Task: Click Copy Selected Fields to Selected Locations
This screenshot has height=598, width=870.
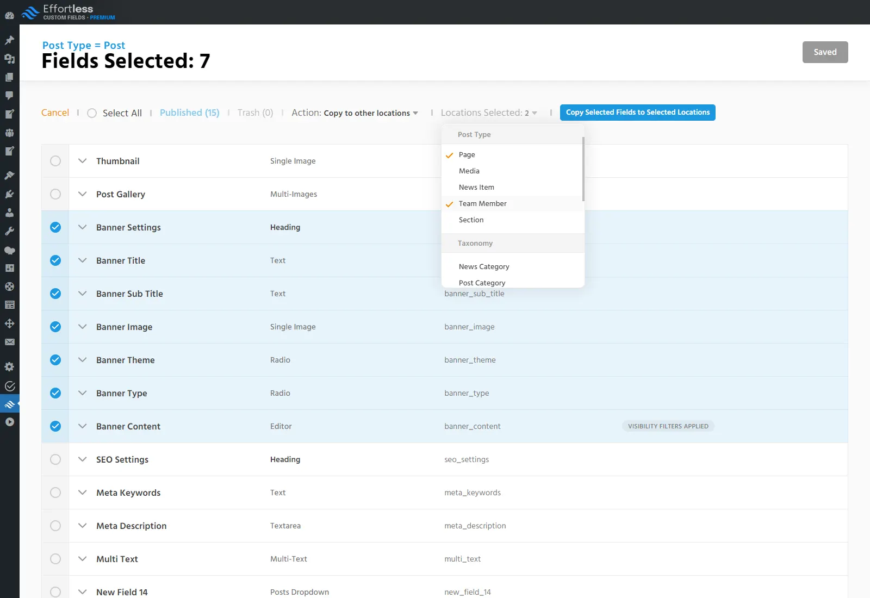Action: [637, 113]
